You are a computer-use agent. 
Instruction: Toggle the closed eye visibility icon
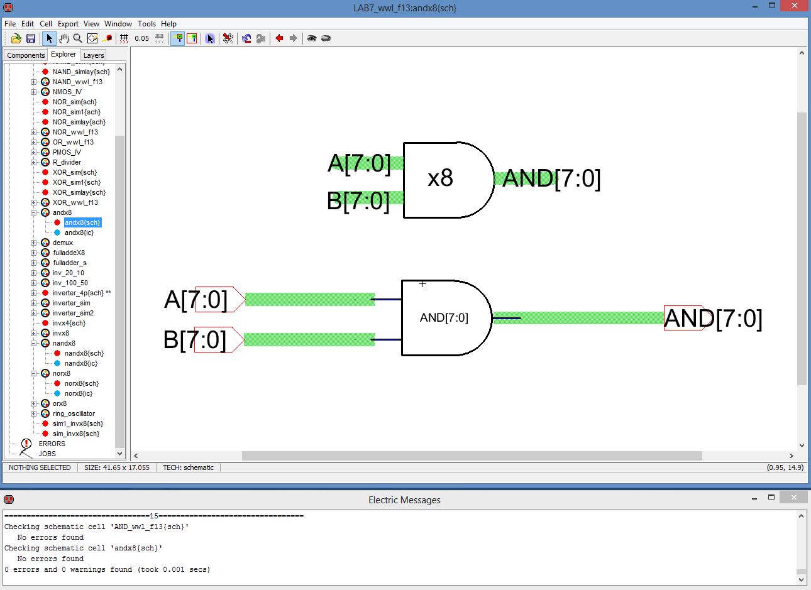point(326,38)
